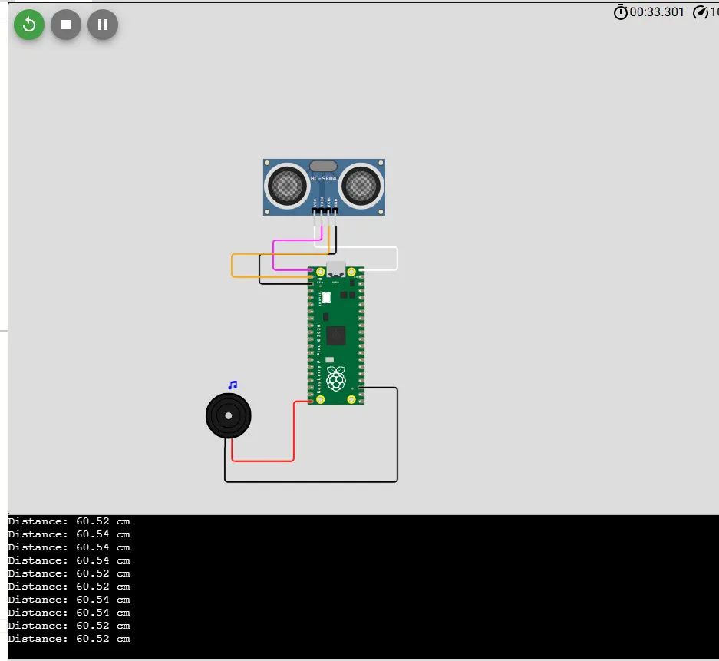Select the white VCC wire loop
This screenshot has height=661, width=719.
click(397, 258)
